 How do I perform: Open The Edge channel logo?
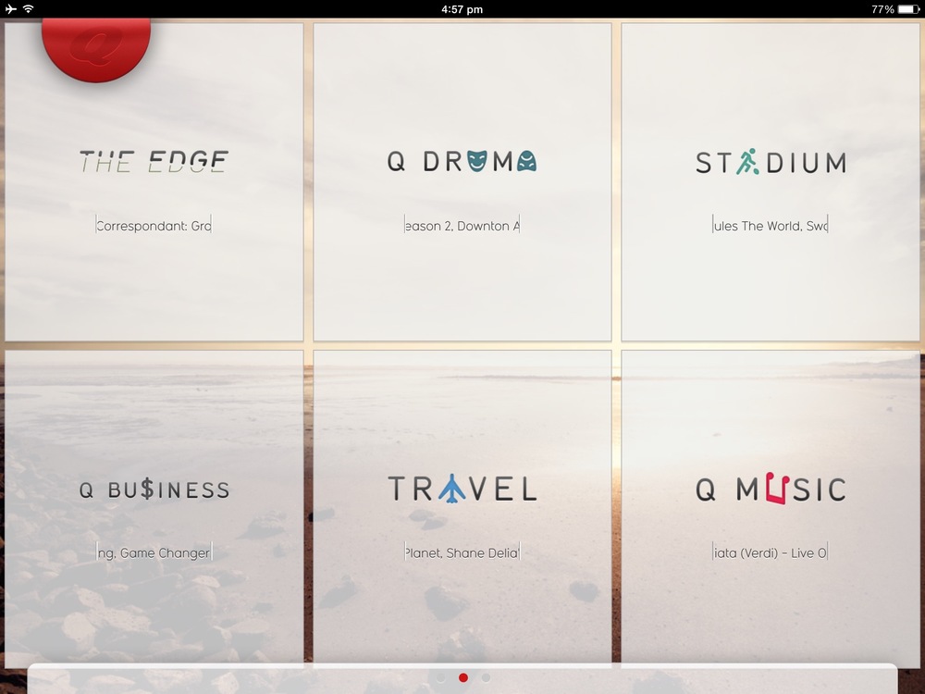pos(154,162)
